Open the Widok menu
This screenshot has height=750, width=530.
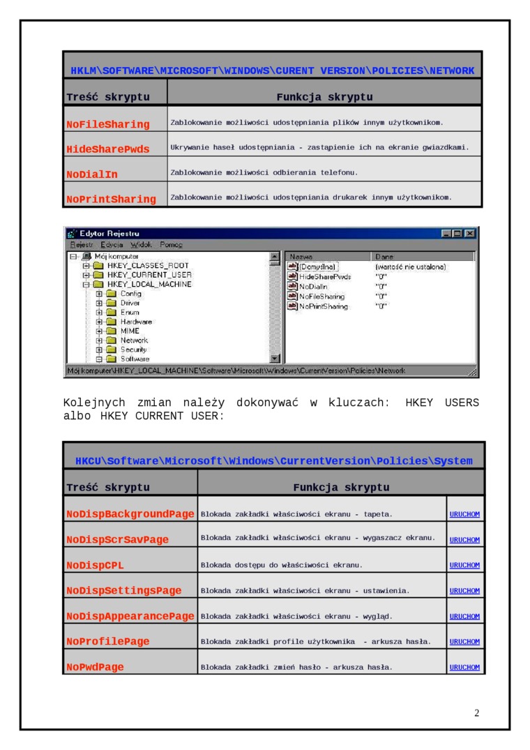tap(141, 245)
